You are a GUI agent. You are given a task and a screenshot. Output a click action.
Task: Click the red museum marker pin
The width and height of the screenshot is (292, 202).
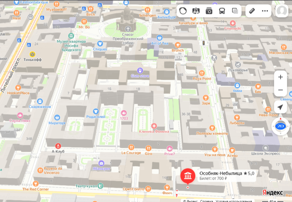coord(188,176)
